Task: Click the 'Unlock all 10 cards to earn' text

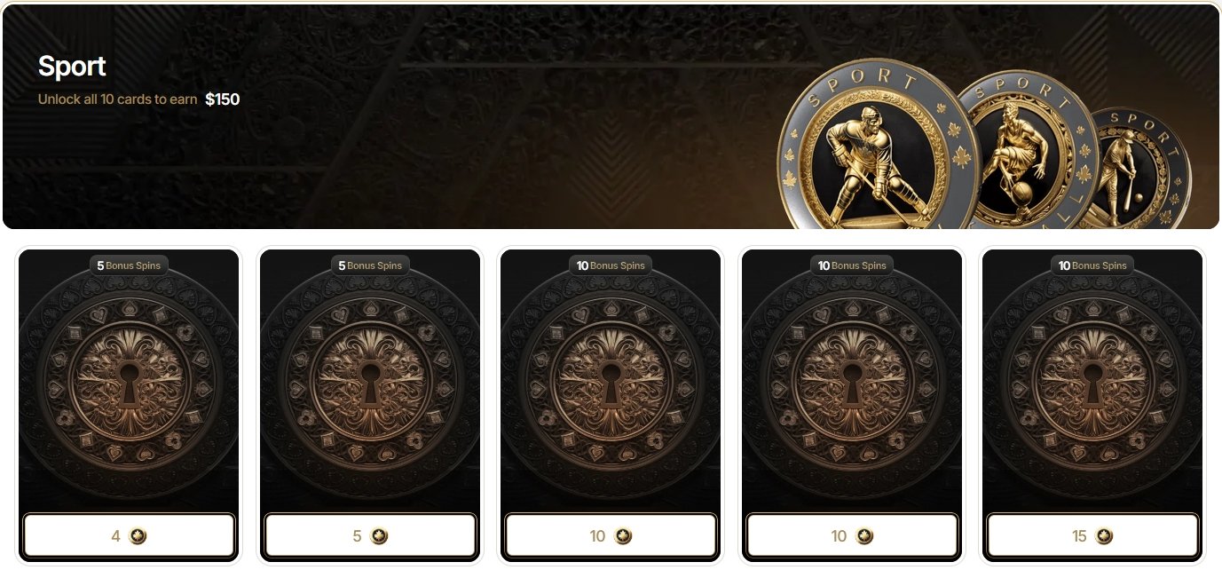Action: 118,99
